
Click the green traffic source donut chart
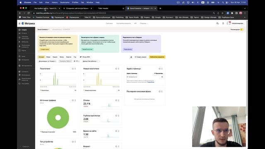[58, 118]
